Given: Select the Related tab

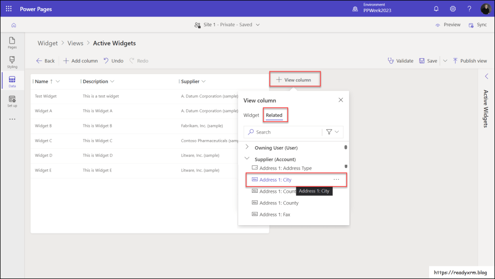Looking at the screenshot, I should click(274, 115).
